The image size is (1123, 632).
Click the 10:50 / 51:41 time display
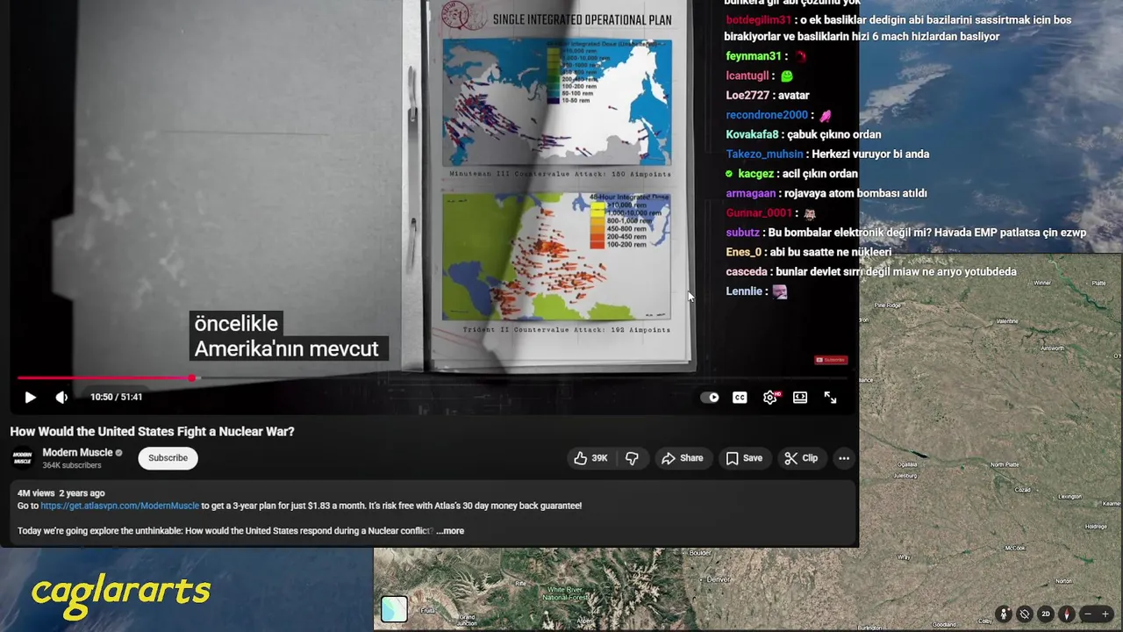[x=116, y=397]
